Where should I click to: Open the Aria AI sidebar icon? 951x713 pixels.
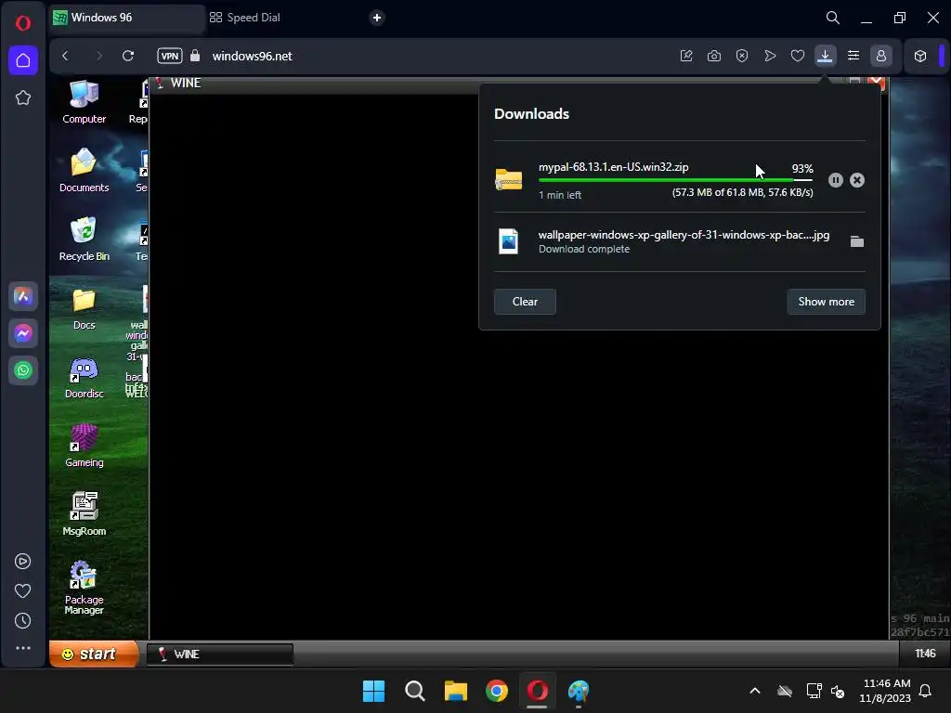(x=23, y=296)
